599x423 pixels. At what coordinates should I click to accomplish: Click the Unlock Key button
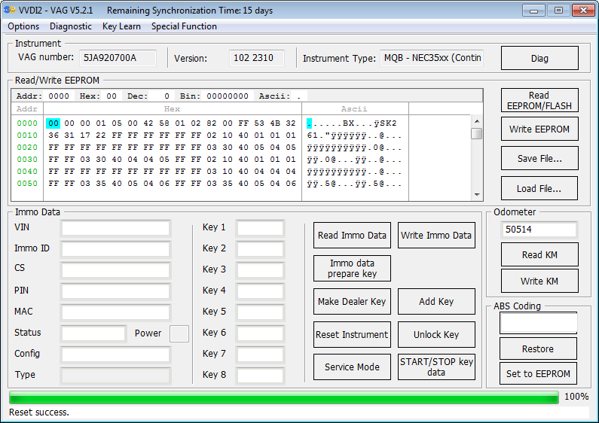click(x=436, y=334)
